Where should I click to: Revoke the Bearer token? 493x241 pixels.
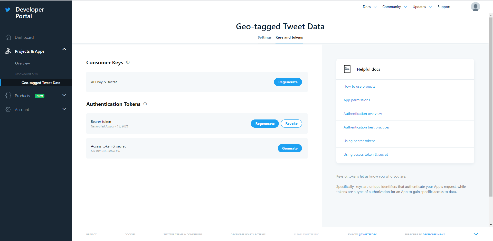pos(291,124)
